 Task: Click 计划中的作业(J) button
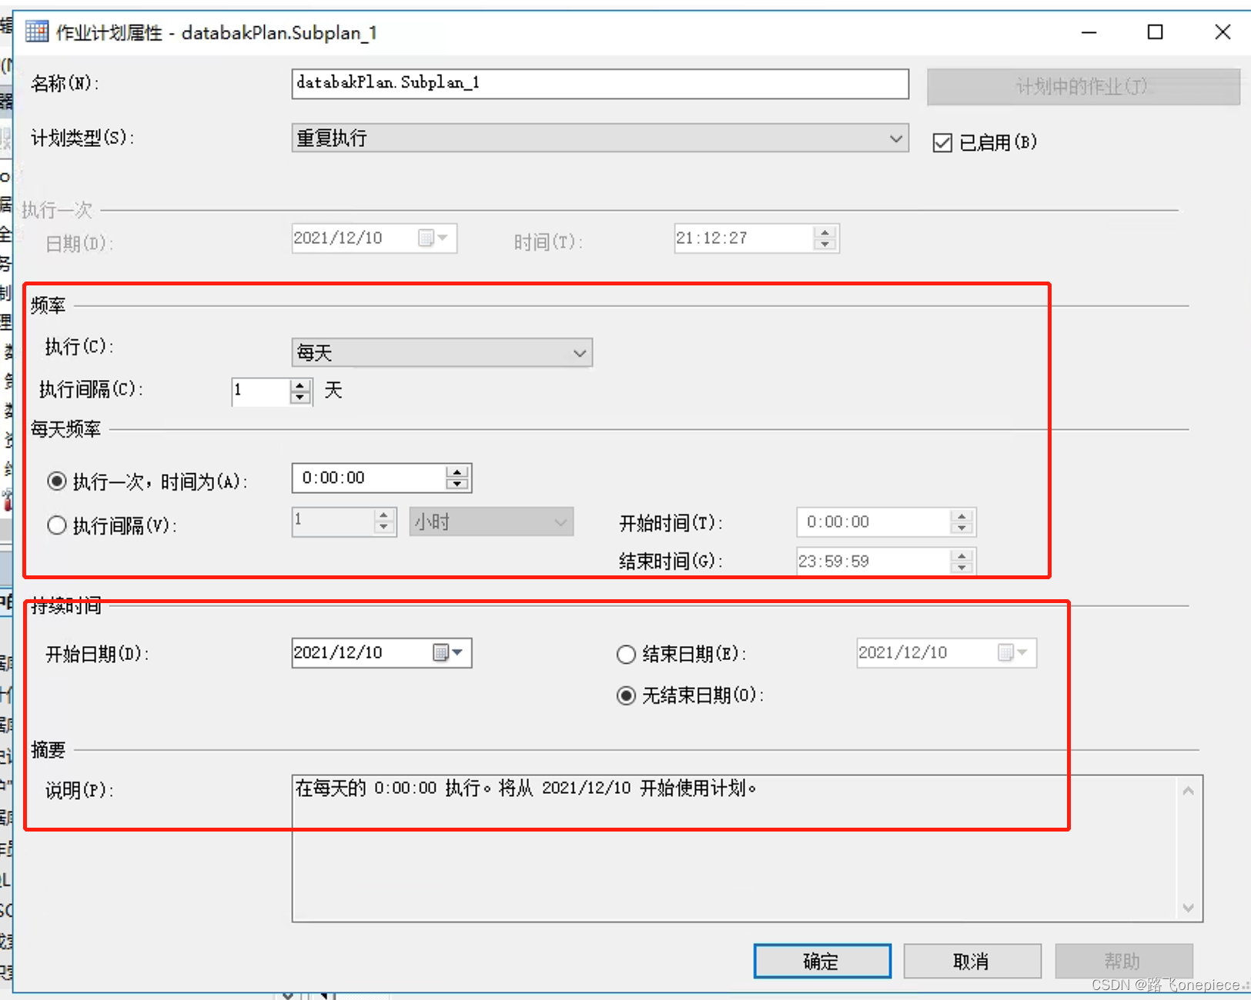(1083, 87)
